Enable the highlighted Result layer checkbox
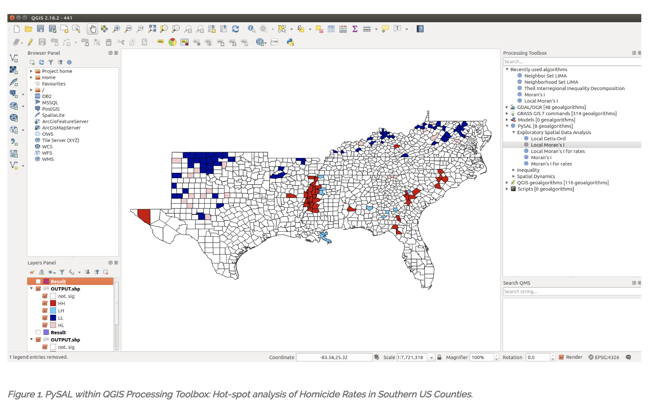 [x=38, y=281]
